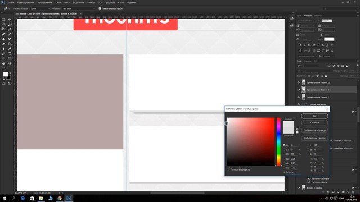Select the Zoom tool
360x202 pixels.
[x=10, y=63]
